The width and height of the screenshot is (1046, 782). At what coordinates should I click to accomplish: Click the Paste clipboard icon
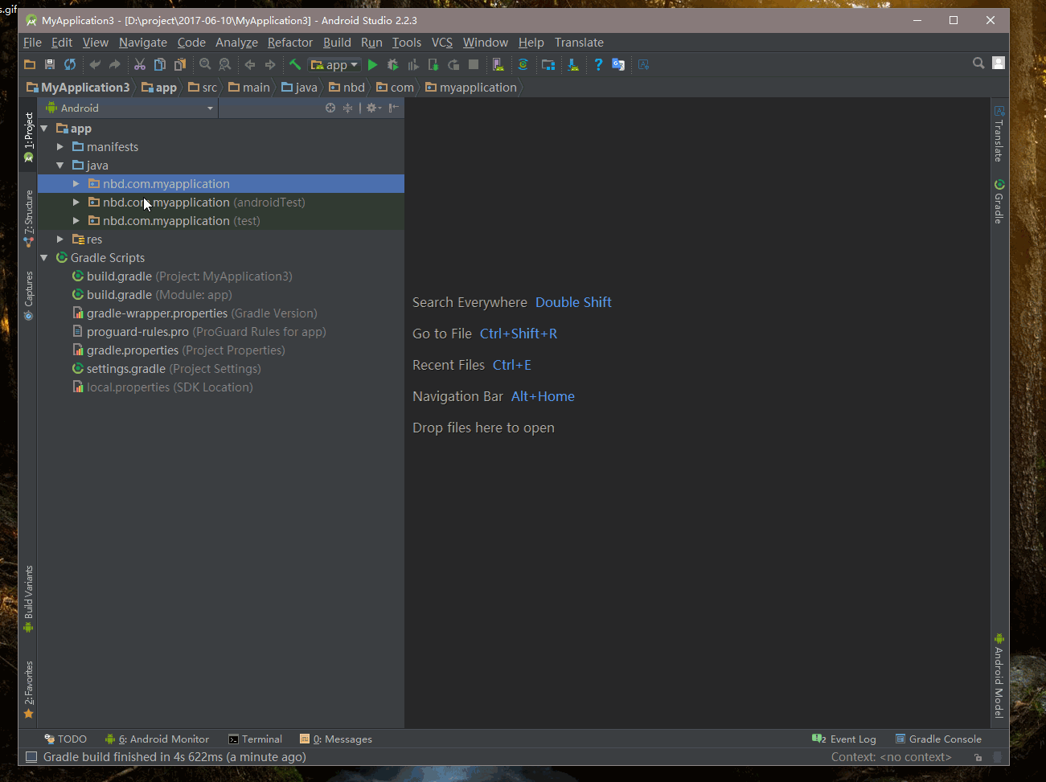(180, 64)
